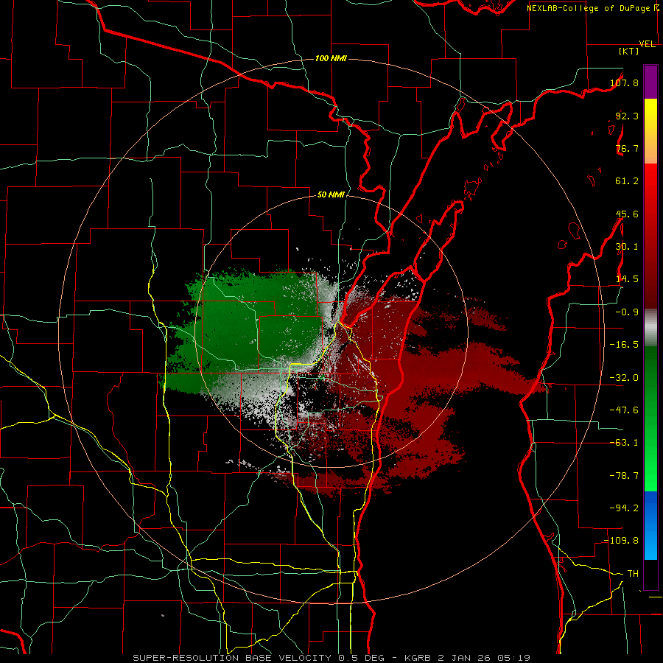Click the dark red outbound velocity area on the map
The width and height of the screenshot is (663, 663).
(423, 372)
